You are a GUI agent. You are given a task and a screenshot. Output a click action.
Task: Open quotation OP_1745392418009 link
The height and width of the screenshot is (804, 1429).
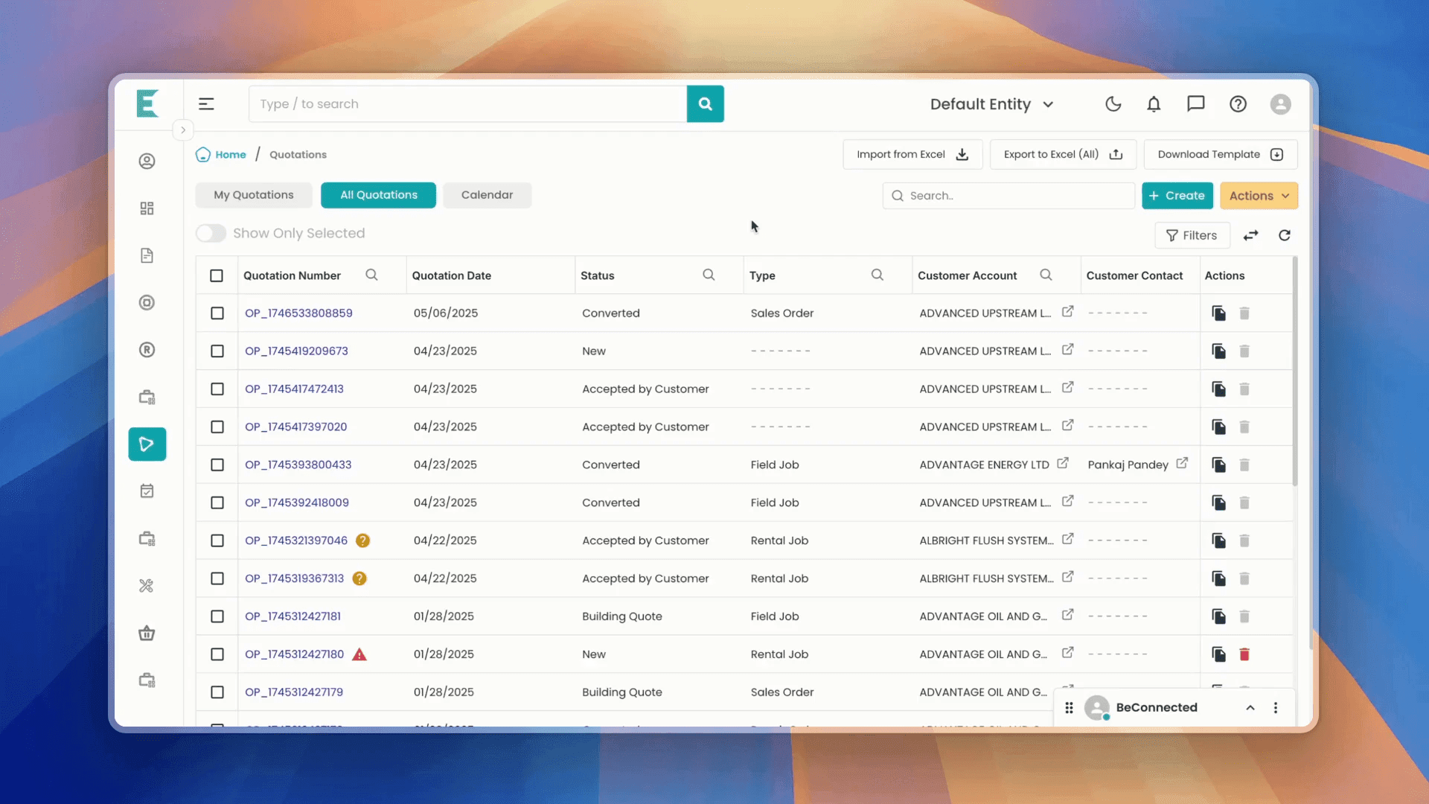(297, 502)
